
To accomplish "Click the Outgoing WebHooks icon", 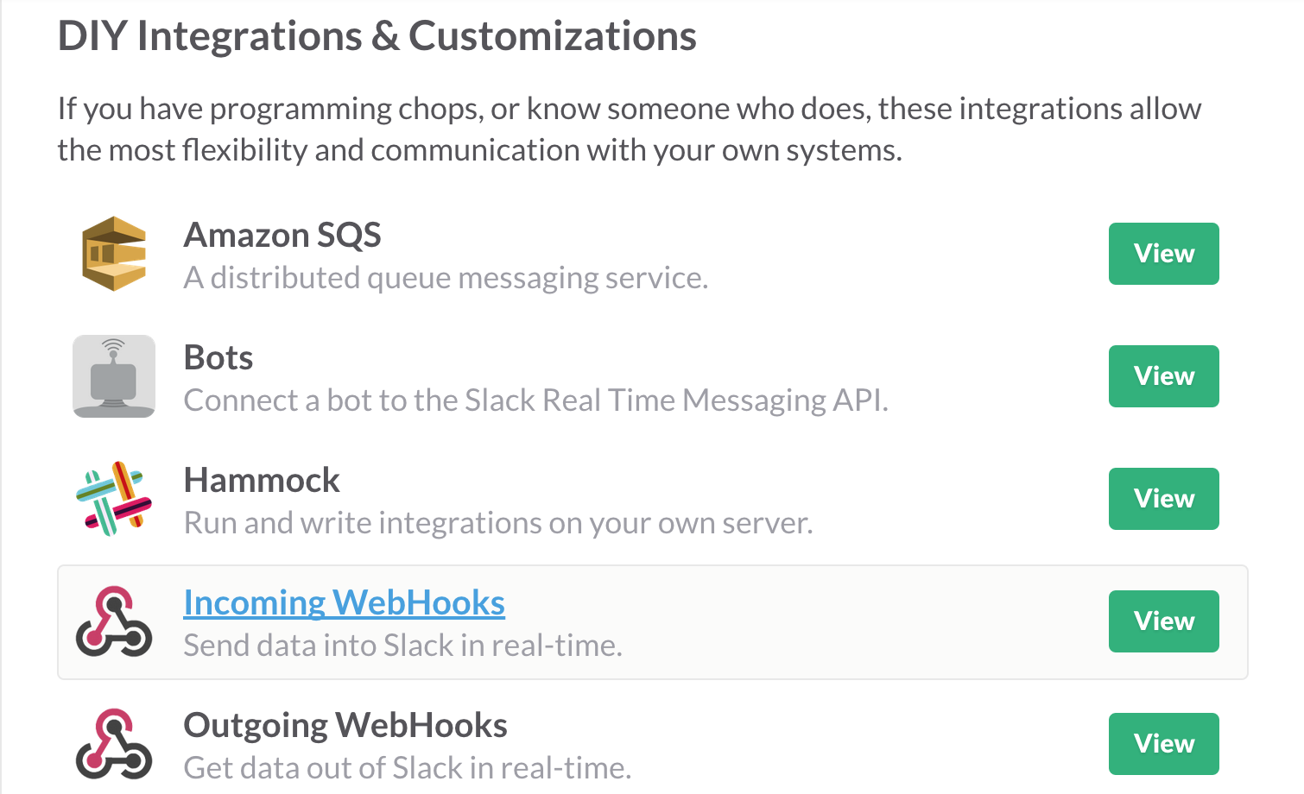I will point(114,744).
